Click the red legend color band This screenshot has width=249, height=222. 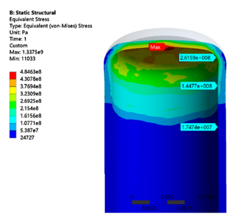(13, 75)
